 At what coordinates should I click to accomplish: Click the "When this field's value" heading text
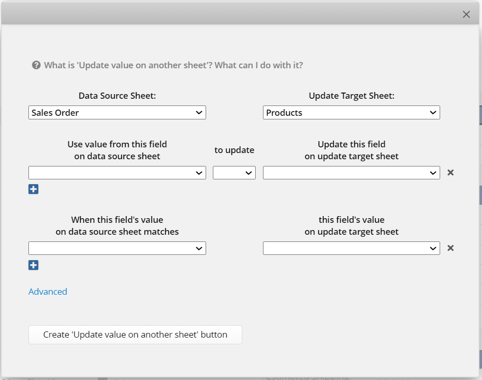[117, 220]
